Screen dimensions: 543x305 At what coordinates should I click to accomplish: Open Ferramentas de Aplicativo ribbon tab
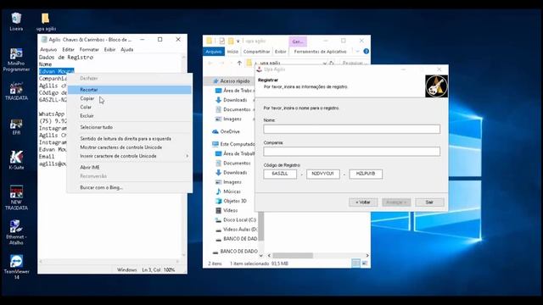320,51
